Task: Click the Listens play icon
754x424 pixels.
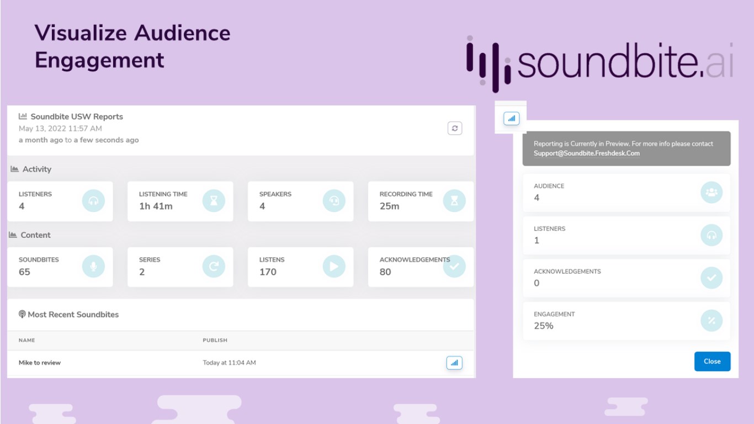Action: coord(334,267)
